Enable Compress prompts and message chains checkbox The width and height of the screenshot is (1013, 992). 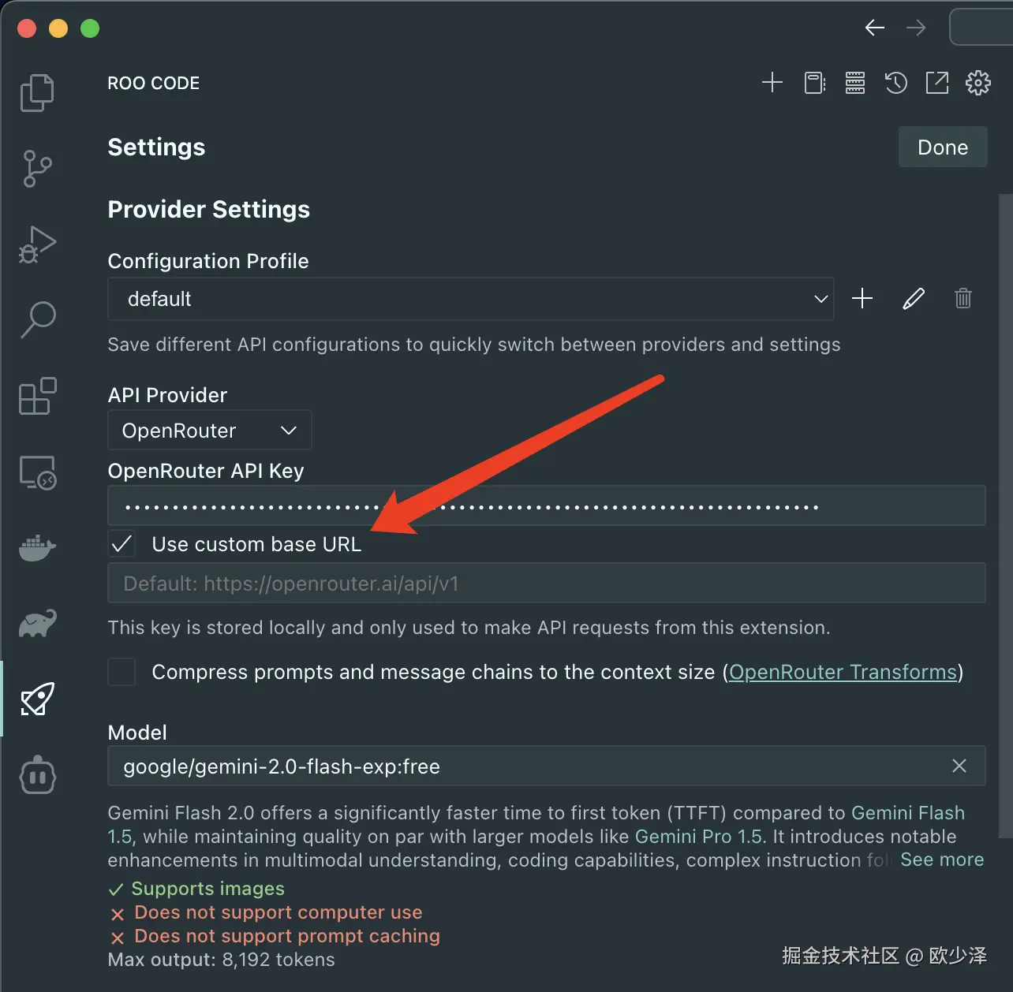pyautogui.click(x=121, y=672)
